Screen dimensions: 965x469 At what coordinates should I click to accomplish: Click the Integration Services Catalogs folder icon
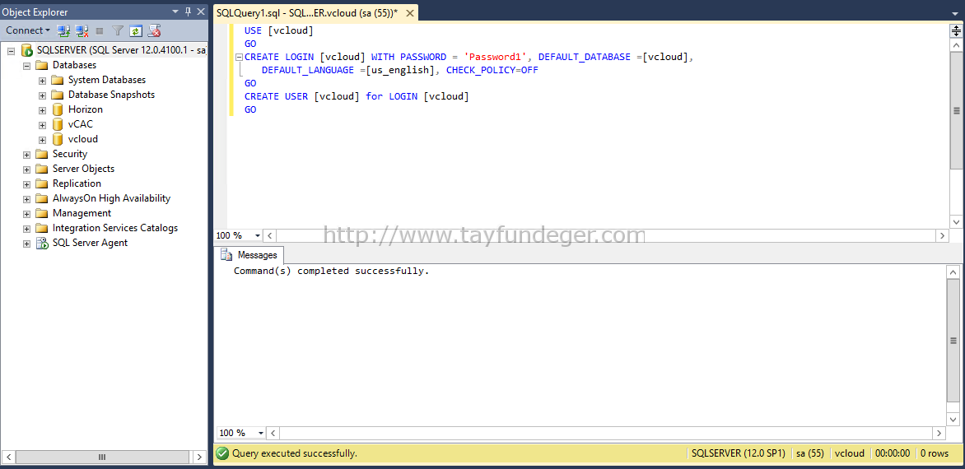(x=42, y=227)
